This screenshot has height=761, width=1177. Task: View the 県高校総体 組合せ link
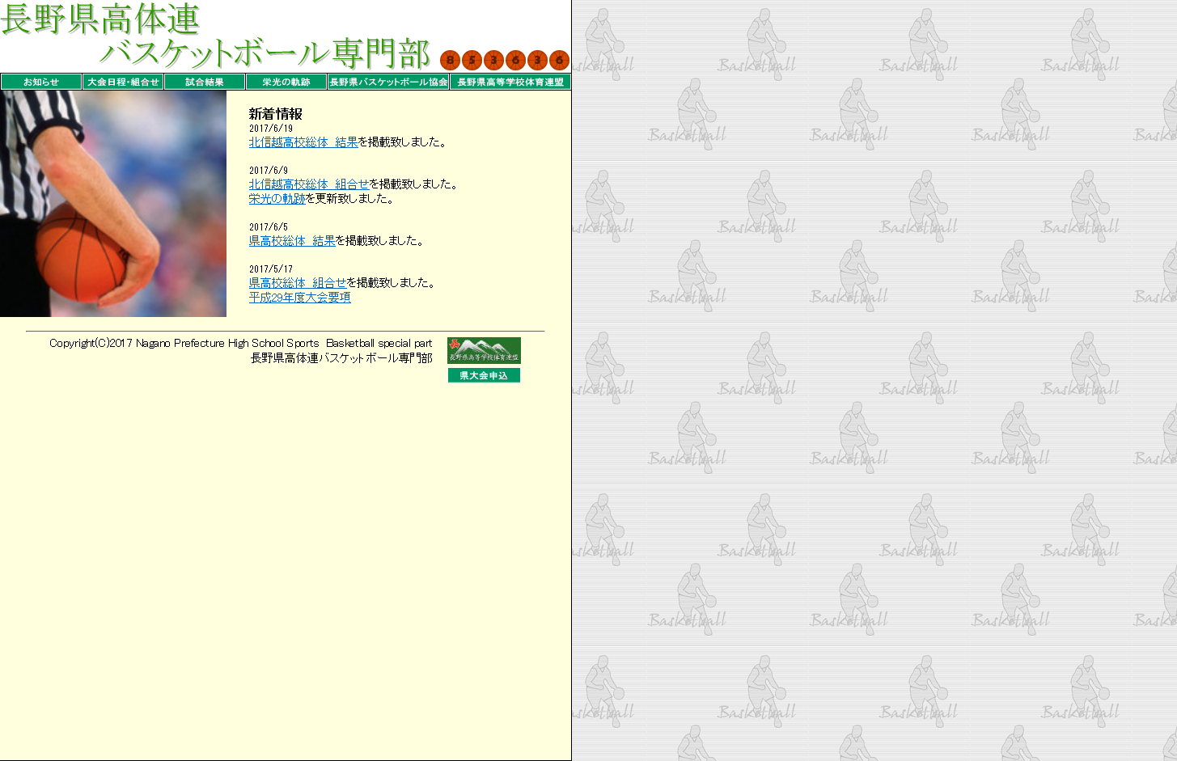pyautogui.click(x=298, y=283)
